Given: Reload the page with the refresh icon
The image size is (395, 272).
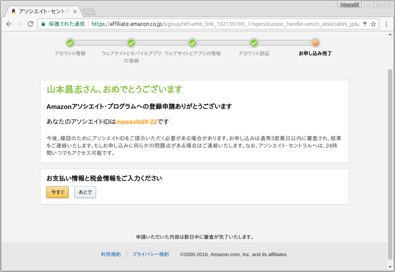Looking at the screenshot, I should tap(31, 24).
